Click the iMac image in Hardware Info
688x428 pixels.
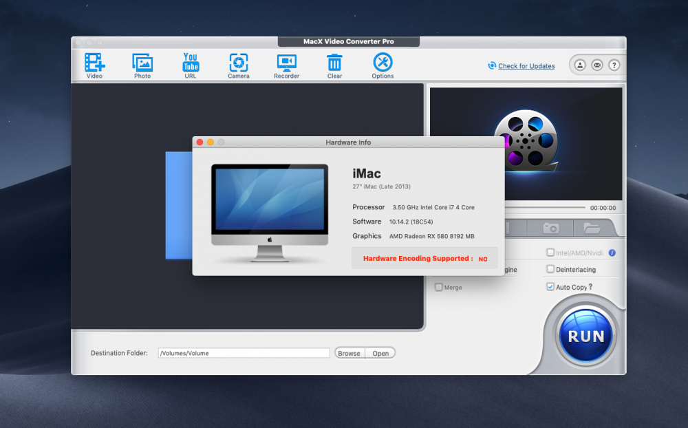(270, 213)
